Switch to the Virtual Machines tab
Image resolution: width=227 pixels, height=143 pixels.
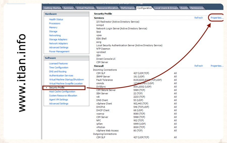(x=85, y=8)
